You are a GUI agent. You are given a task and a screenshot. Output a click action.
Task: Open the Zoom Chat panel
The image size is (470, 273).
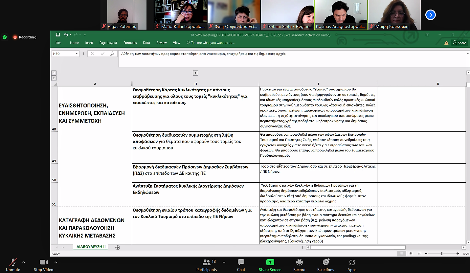[x=241, y=262]
